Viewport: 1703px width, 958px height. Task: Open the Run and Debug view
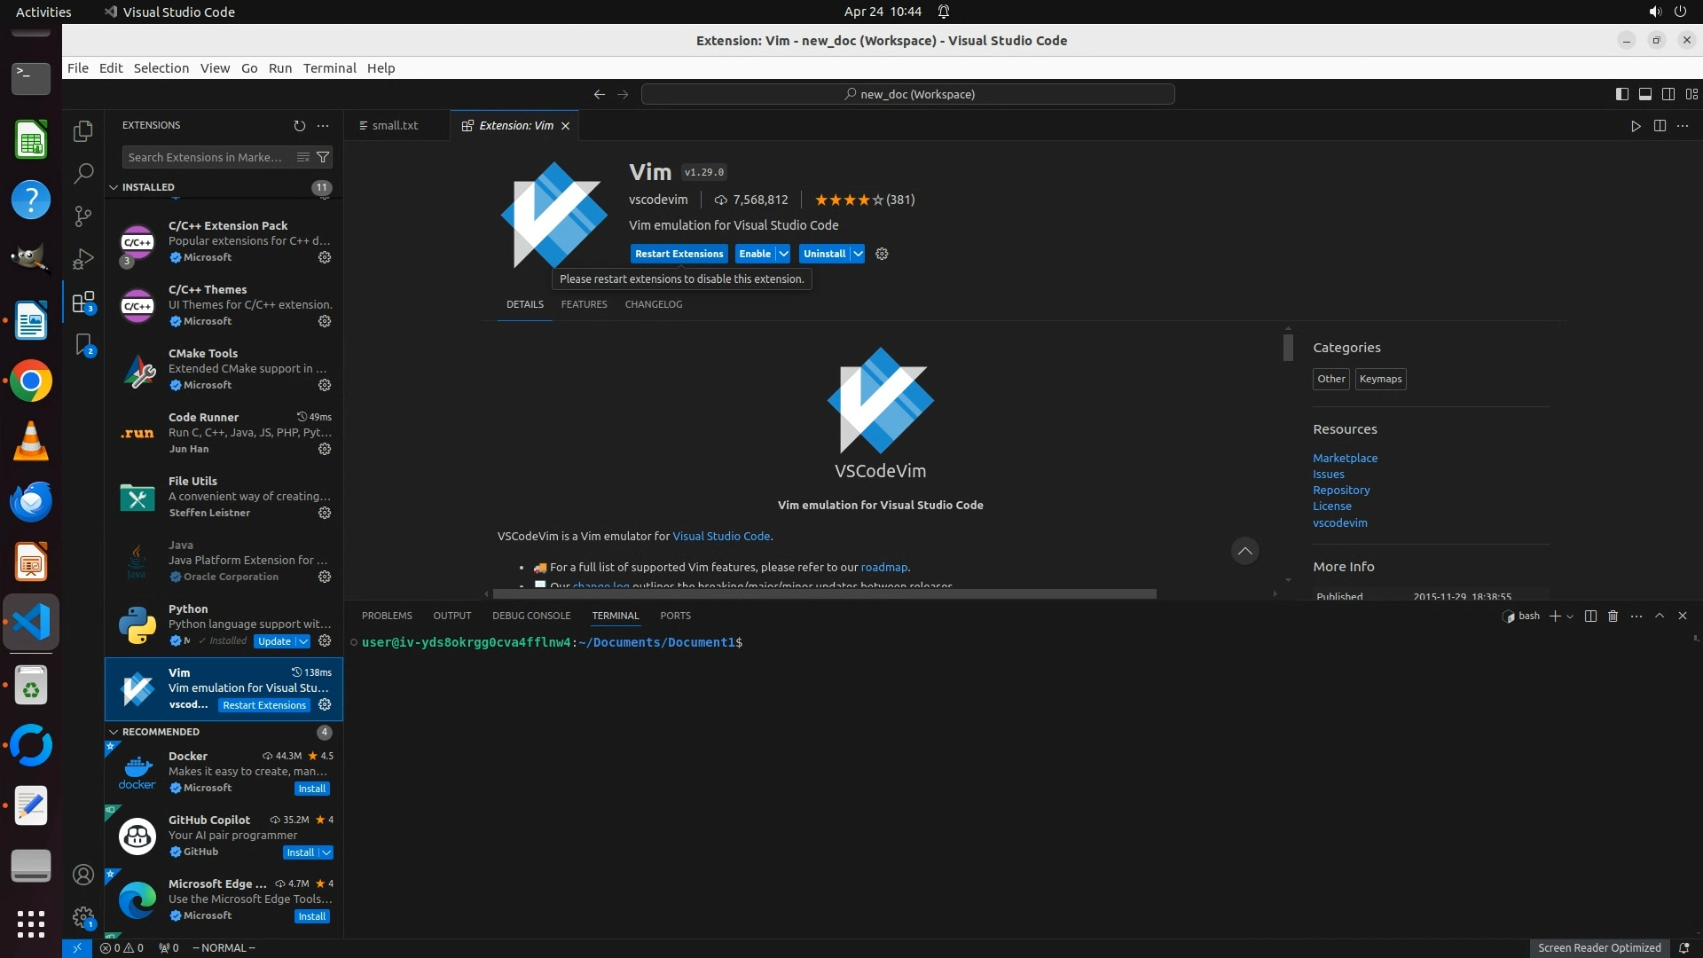coord(83,259)
